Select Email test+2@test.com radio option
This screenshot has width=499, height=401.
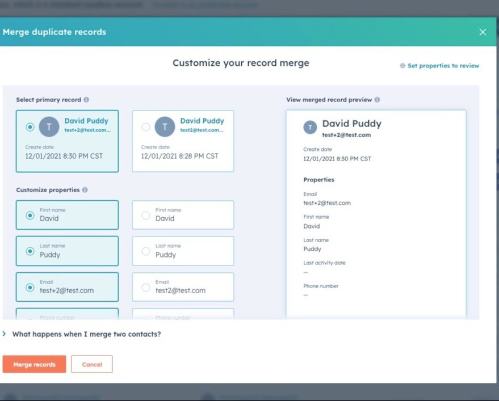30,288
